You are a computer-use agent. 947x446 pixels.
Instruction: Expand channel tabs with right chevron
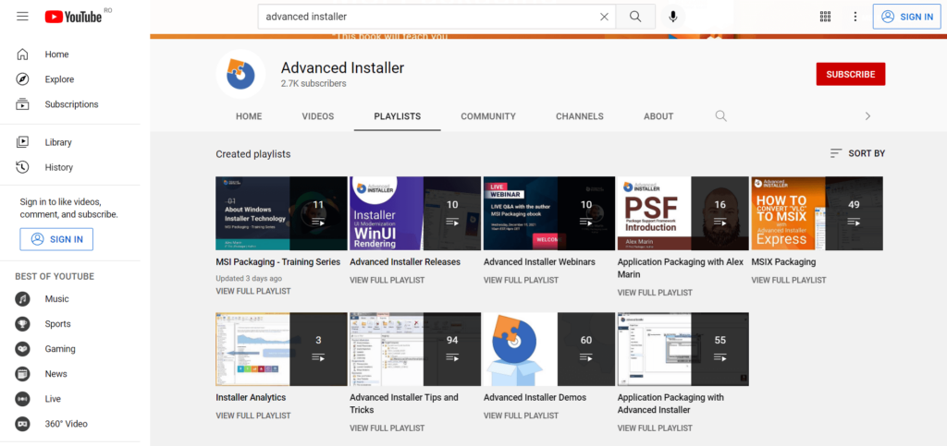tap(867, 116)
